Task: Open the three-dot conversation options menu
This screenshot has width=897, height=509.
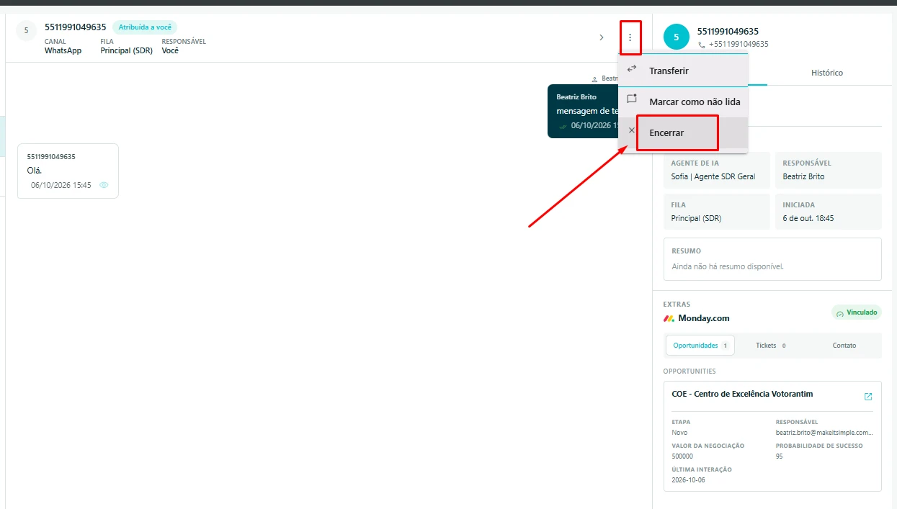Action: (x=630, y=37)
